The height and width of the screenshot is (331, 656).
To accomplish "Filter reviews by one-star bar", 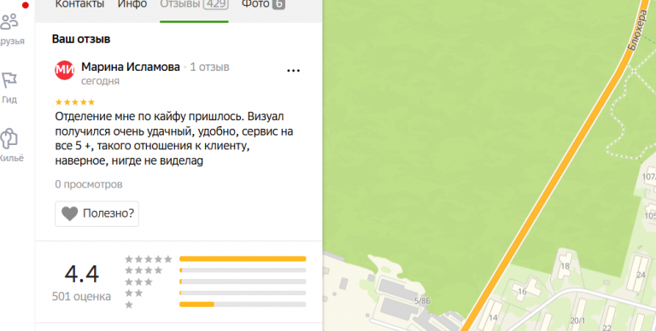I will tap(243, 305).
